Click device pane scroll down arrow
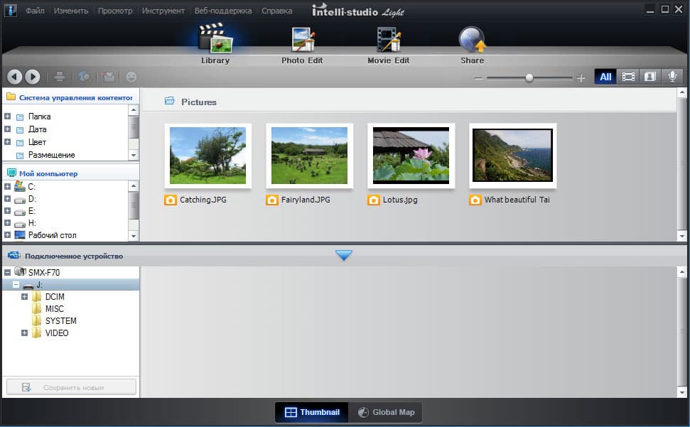 tap(682, 391)
